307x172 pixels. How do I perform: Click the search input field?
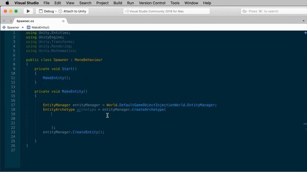pos(274,11)
